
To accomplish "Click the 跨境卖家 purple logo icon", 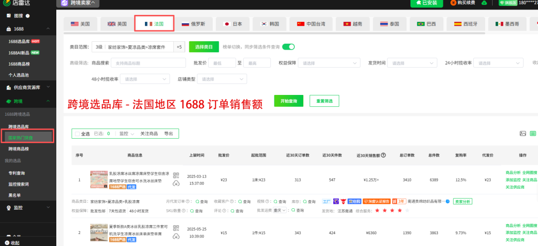I will tap(64, 3).
